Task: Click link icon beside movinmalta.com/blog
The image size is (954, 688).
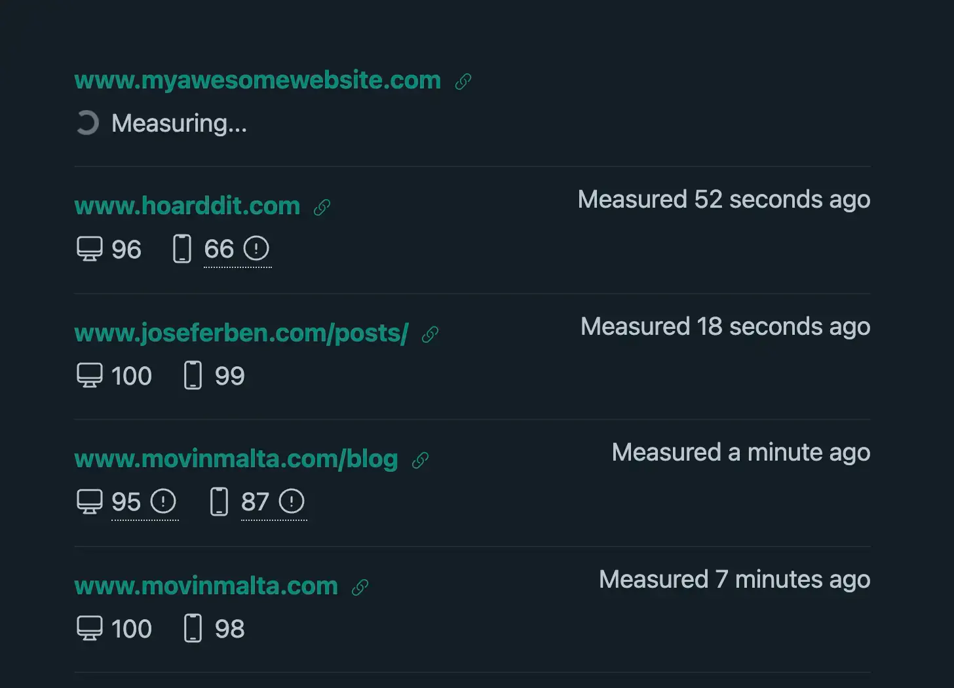Action: click(420, 460)
